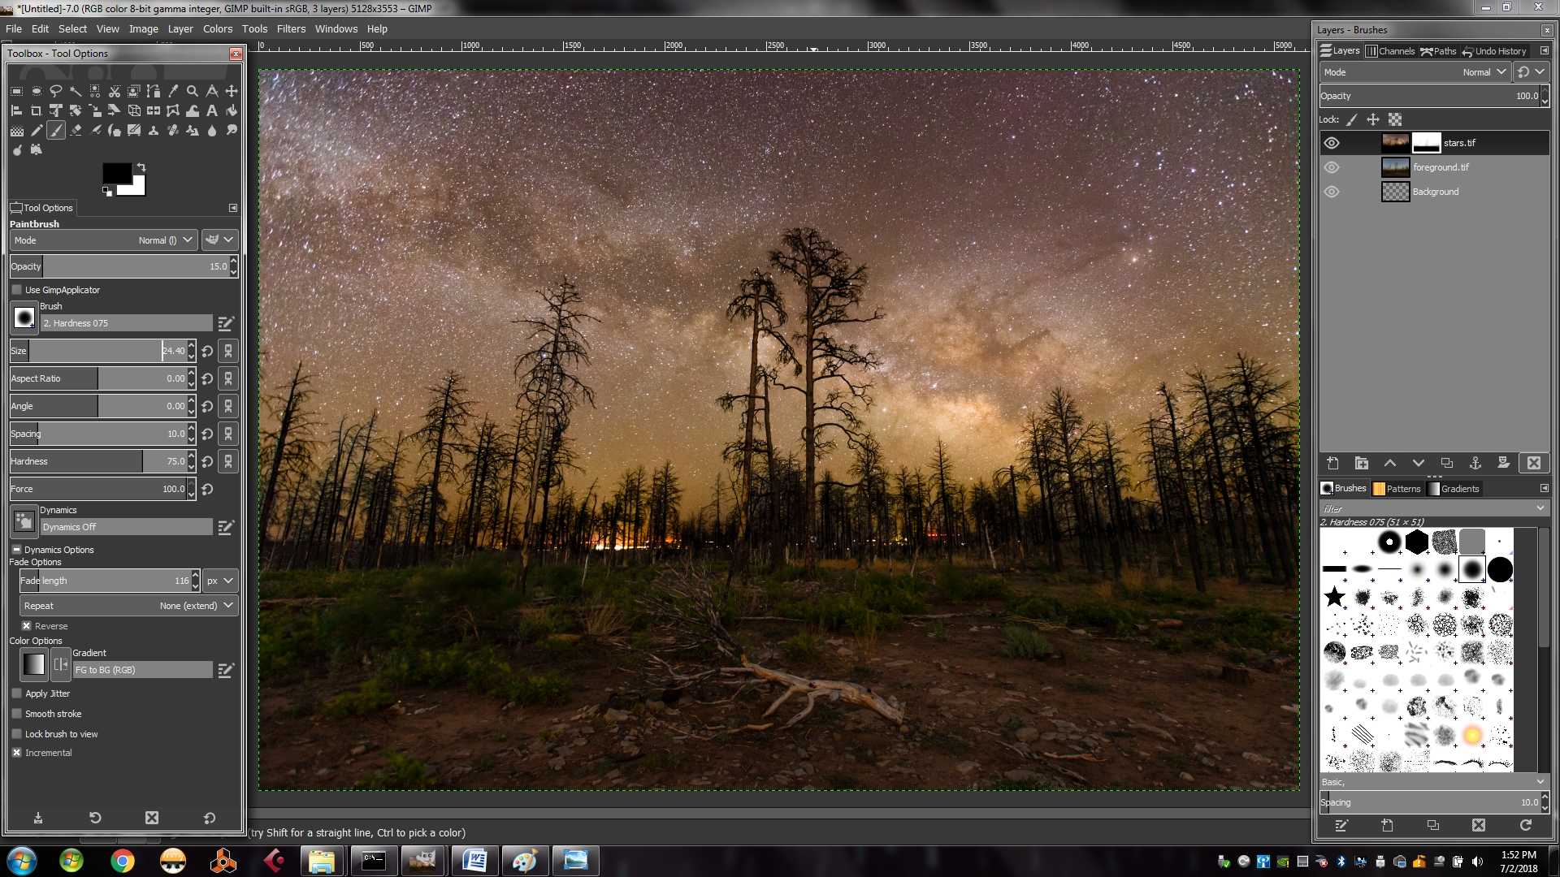The image size is (1560, 877).
Task: Enable Use GimpApplicator checkbox
Action: 16,289
